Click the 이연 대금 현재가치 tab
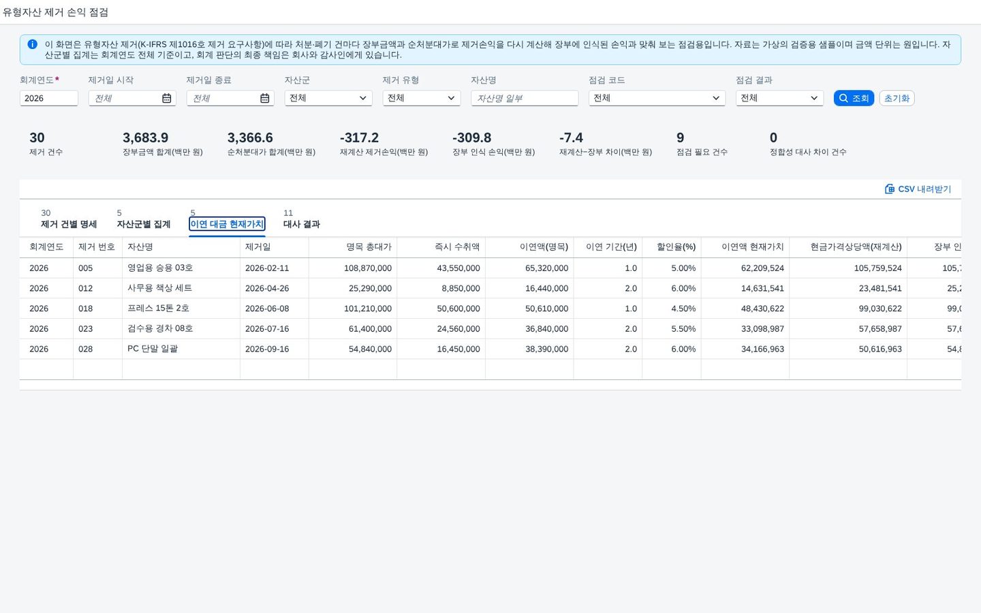 pyautogui.click(x=227, y=224)
